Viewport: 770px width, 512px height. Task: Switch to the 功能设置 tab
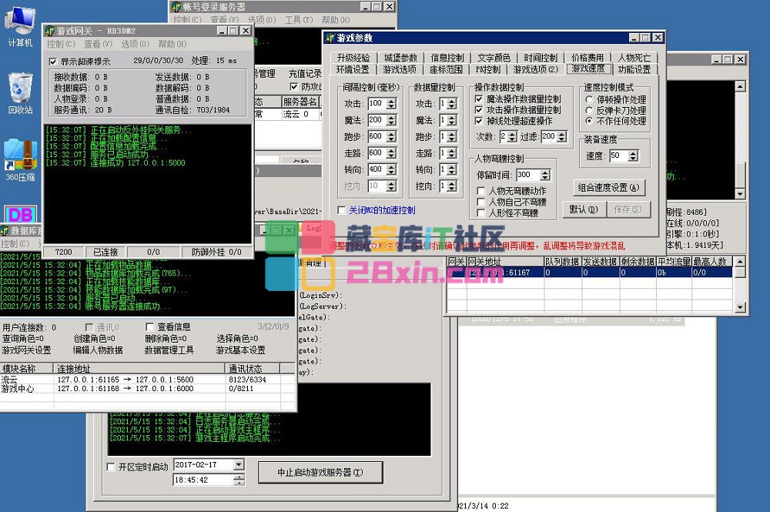[x=634, y=69]
